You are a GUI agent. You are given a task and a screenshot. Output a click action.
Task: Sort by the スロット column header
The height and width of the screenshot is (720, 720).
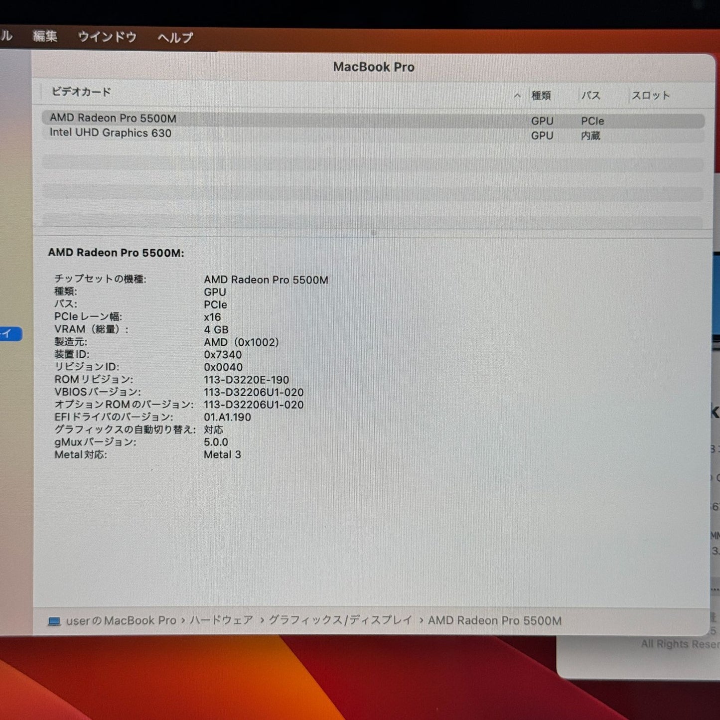pos(651,95)
